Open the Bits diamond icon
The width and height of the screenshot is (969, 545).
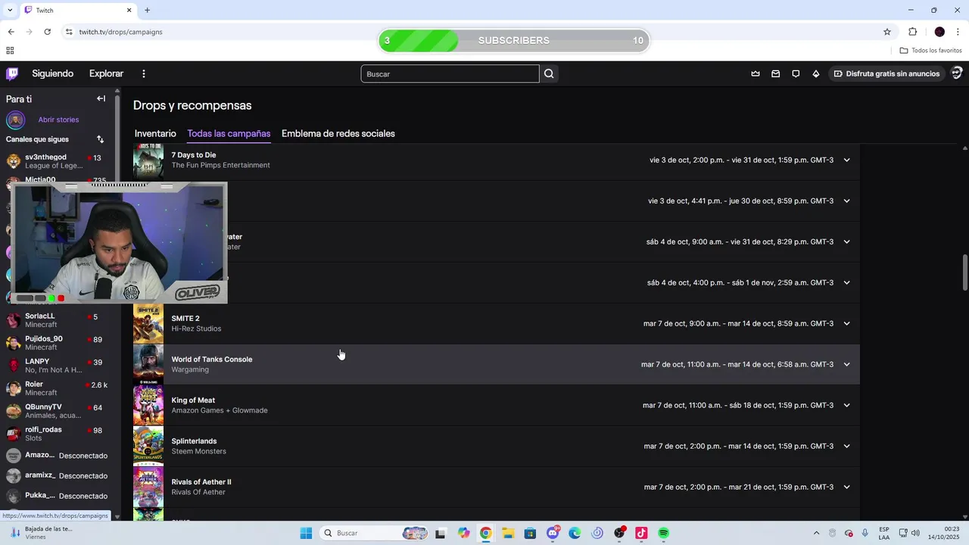(x=816, y=73)
